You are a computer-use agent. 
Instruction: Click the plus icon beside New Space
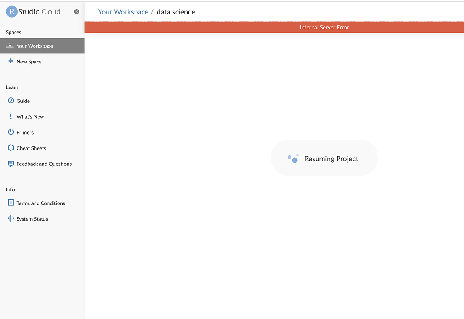click(x=11, y=61)
